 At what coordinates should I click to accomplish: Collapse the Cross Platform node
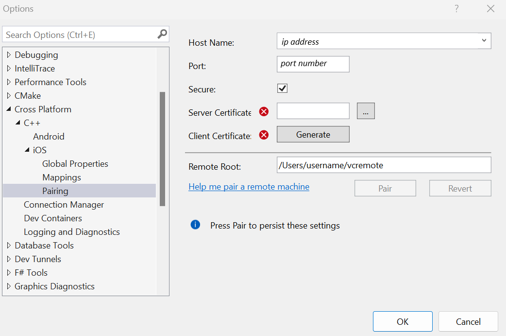8,109
